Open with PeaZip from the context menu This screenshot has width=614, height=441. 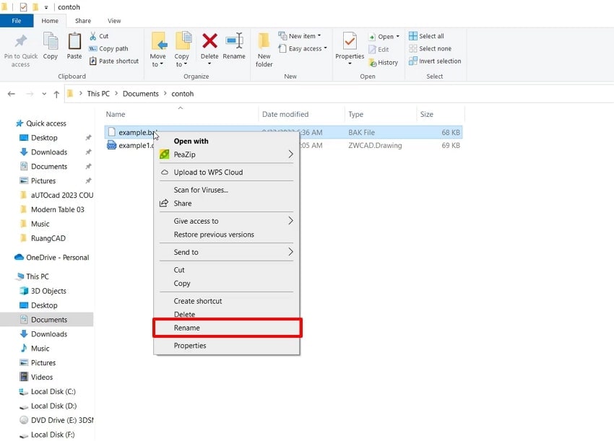coord(184,154)
